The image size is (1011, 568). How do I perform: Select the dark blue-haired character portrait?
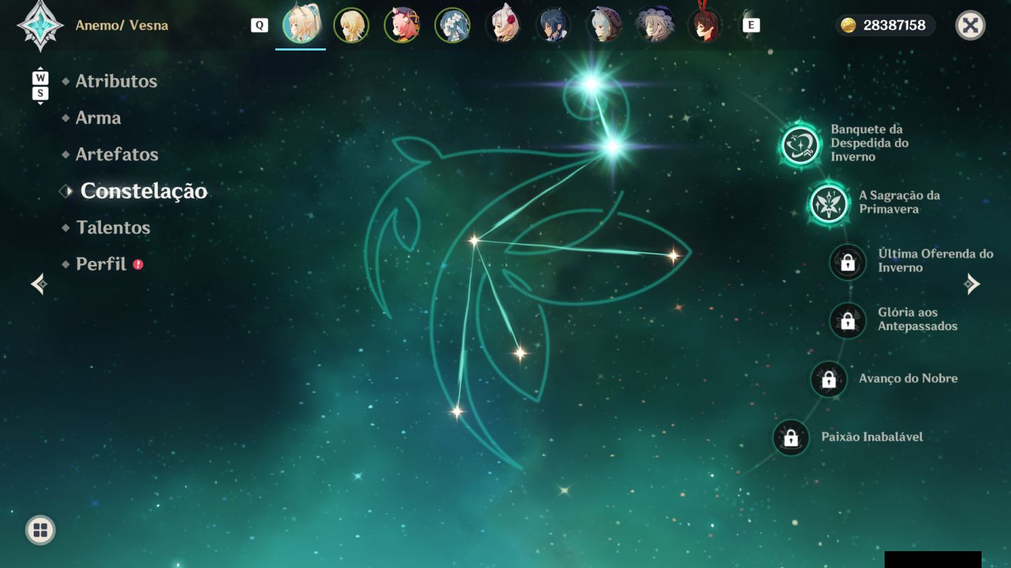(x=553, y=26)
